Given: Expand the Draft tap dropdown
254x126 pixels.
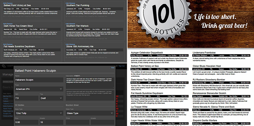Looking at the screenshot, I should pos(51,98).
